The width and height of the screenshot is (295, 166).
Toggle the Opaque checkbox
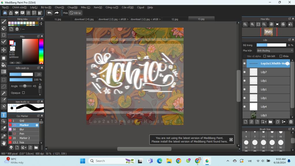pos(23,93)
